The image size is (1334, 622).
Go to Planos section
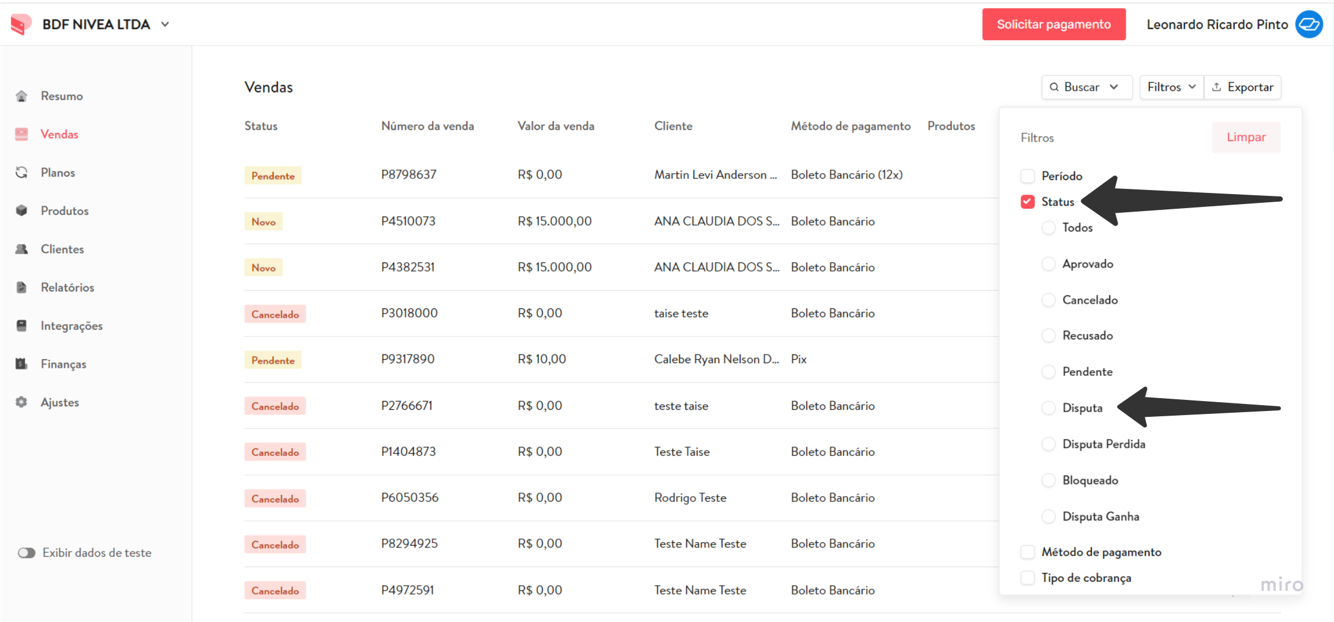[58, 173]
